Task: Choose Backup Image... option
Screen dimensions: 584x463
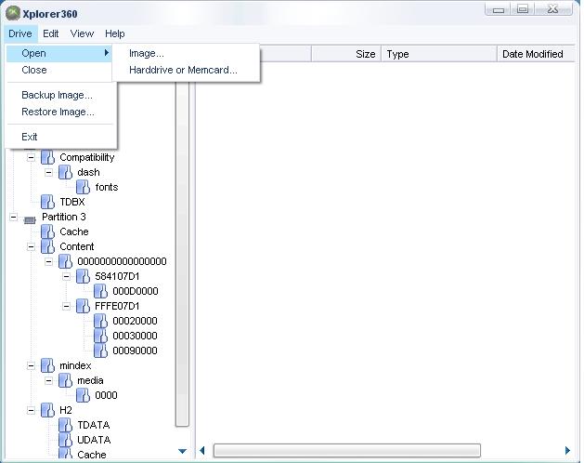Action: click(x=57, y=95)
